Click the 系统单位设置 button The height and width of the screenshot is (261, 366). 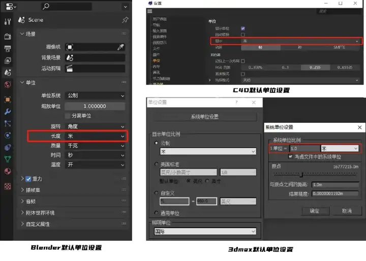coord(205,117)
